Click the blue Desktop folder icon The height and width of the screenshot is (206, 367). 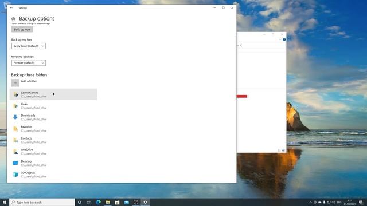tap(15, 163)
